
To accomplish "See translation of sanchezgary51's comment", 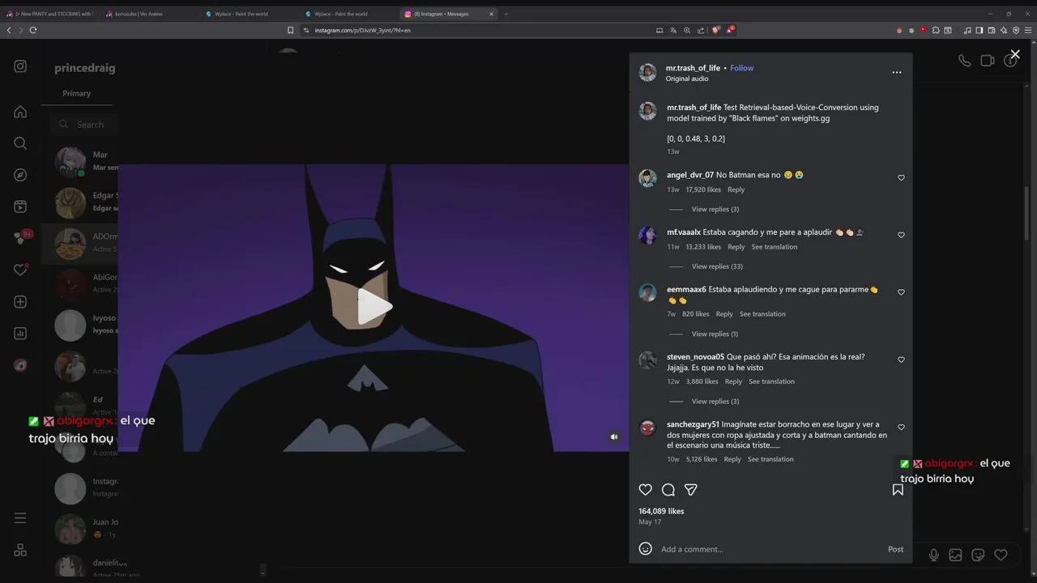I will point(770,459).
